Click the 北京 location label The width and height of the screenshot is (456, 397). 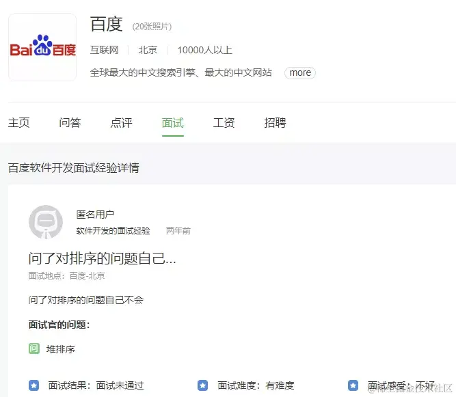(148, 50)
